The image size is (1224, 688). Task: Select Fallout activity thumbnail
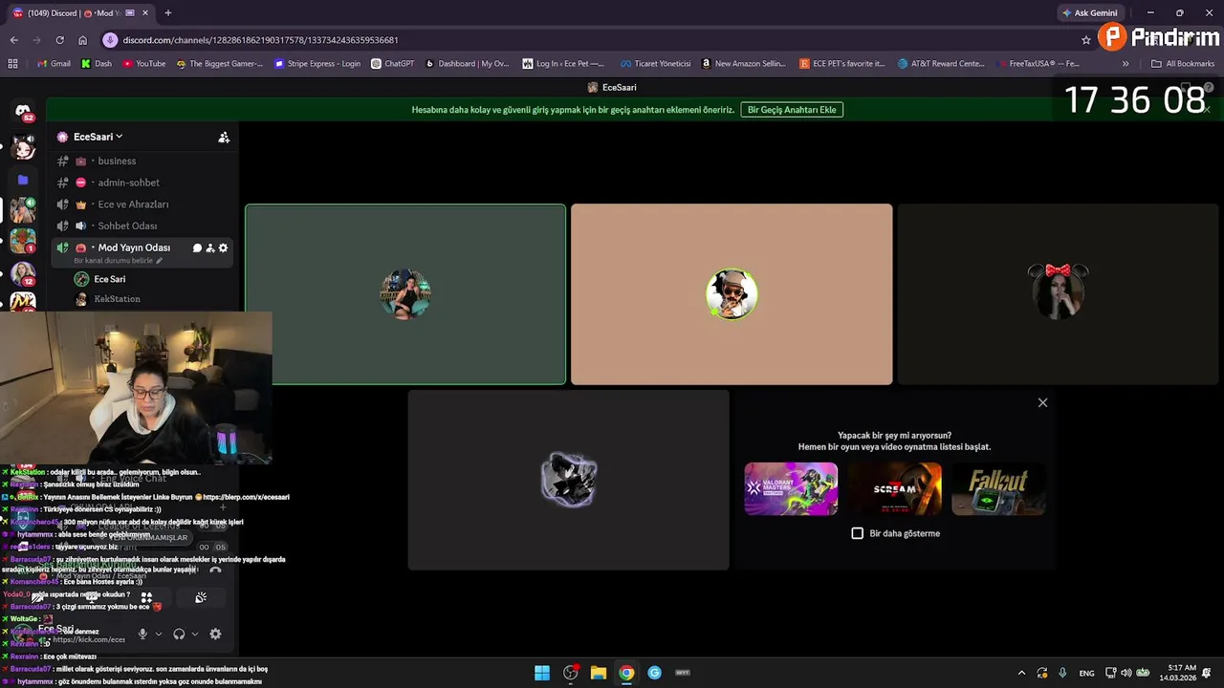click(998, 489)
